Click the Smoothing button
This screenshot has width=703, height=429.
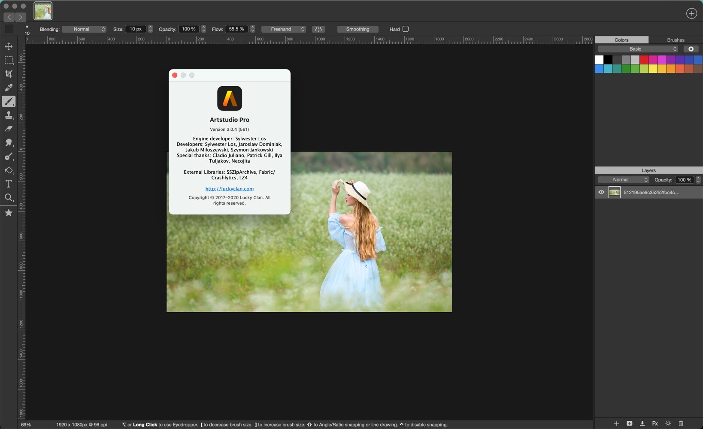pyautogui.click(x=358, y=29)
